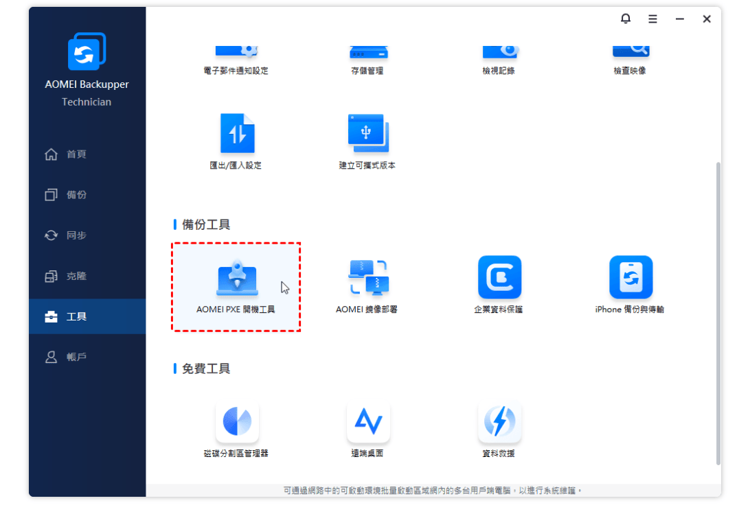Switch to 同步 in sidebar

coord(87,235)
